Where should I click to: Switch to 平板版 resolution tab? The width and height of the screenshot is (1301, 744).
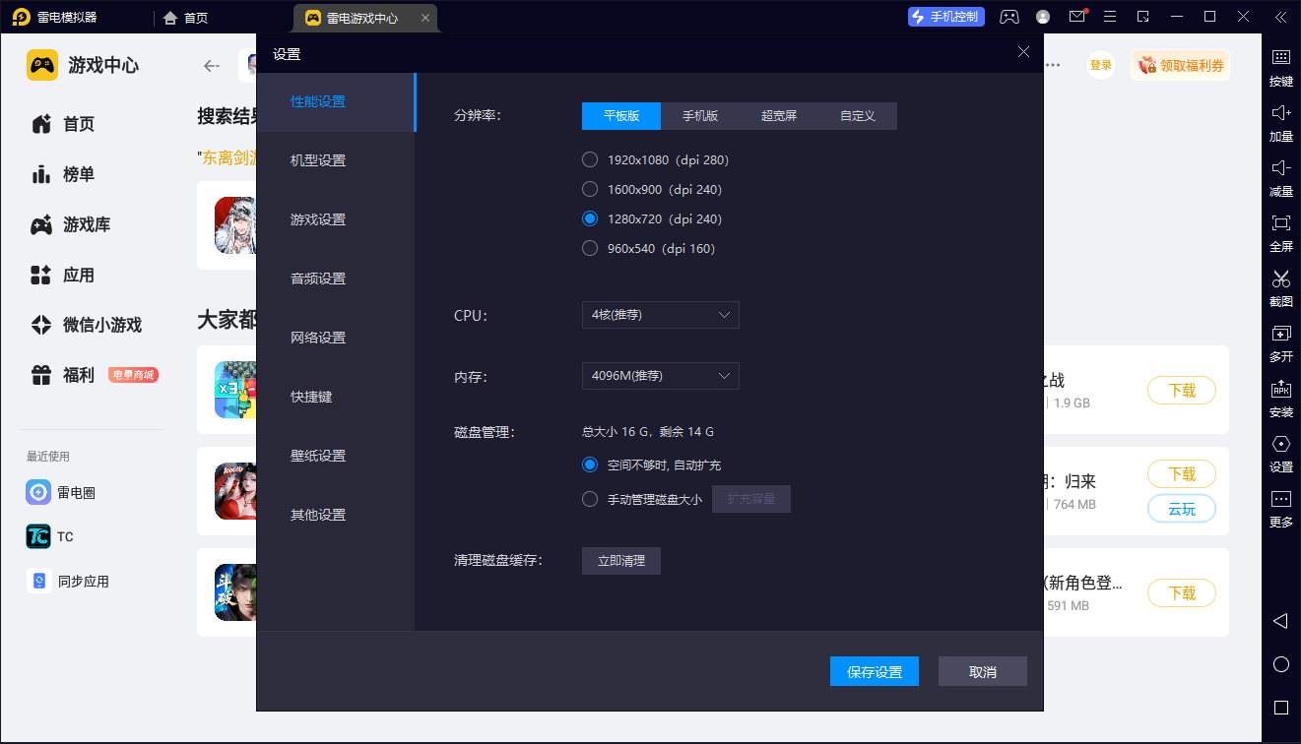click(x=621, y=116)
